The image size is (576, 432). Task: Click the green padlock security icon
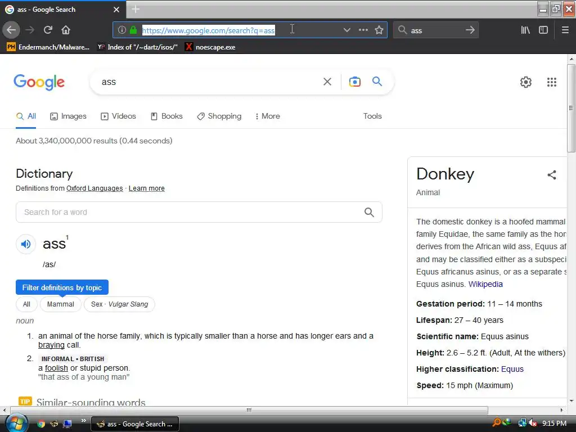[133, 30]
